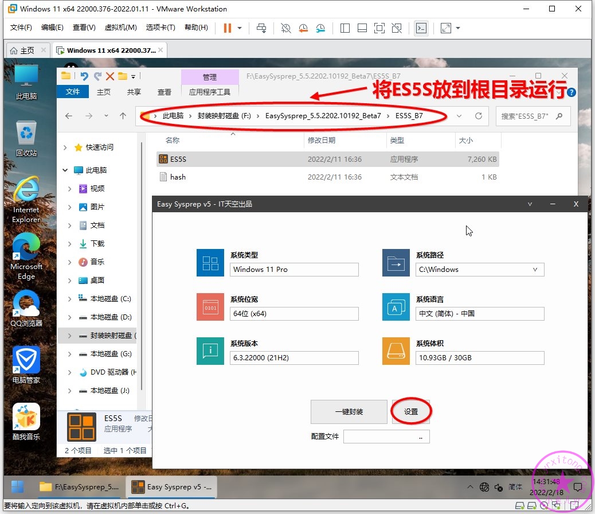The height and width of the screenshot is (514, 595).
Task: Open 电脑管家 desktop shortcut
Action: [26, 365]
